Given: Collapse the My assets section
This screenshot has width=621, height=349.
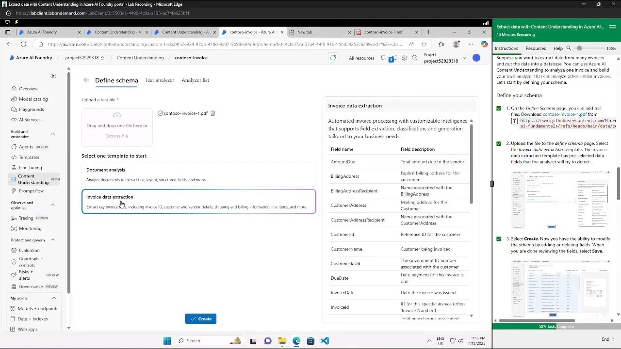Looking at the screenshot, I should (x=54, y=298).
